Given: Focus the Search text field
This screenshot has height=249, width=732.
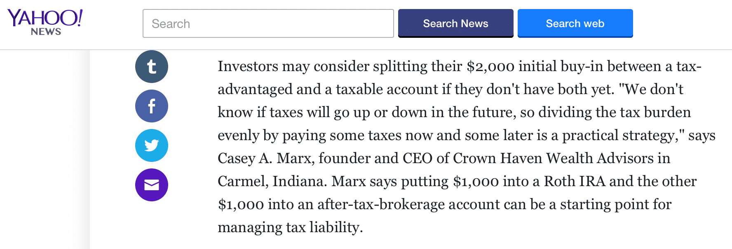Looking at the screenshot, I should tap(268, 23).
